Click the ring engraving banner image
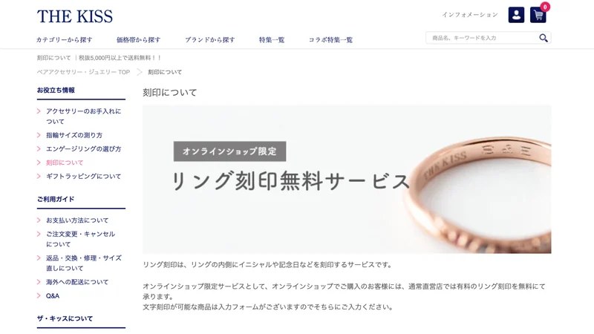Viewport: 594px width, 334px height. (x=347, y=179)
